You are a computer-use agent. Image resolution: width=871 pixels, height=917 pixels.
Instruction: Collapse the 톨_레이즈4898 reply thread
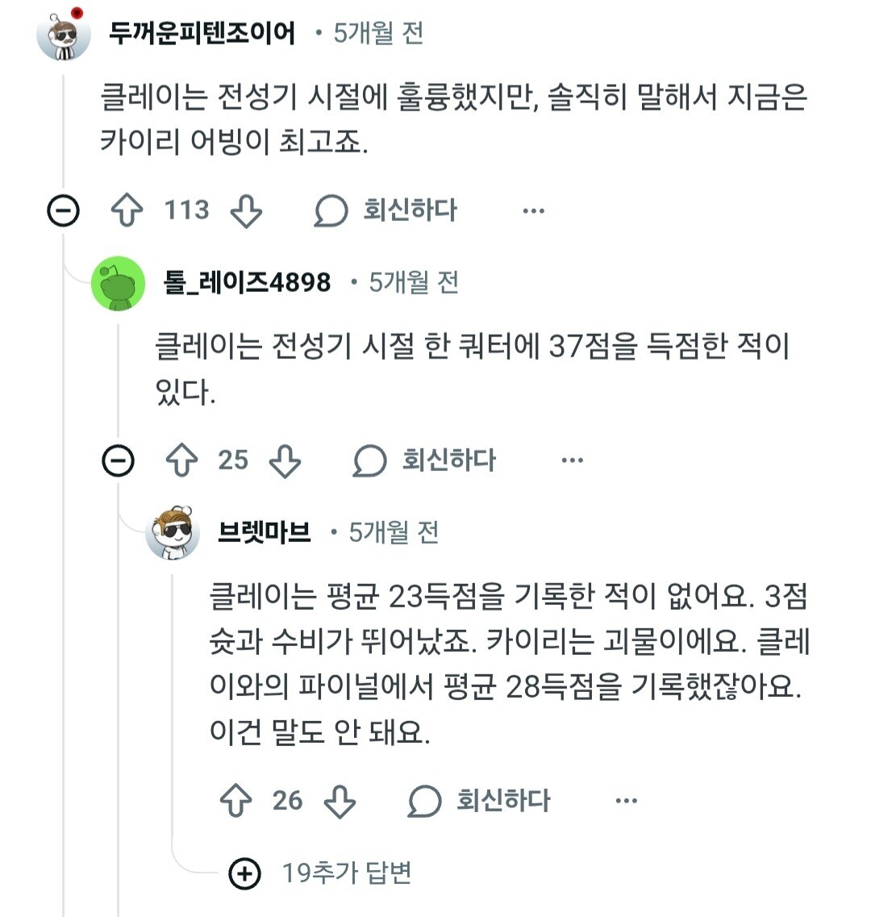tap(119, 461)
